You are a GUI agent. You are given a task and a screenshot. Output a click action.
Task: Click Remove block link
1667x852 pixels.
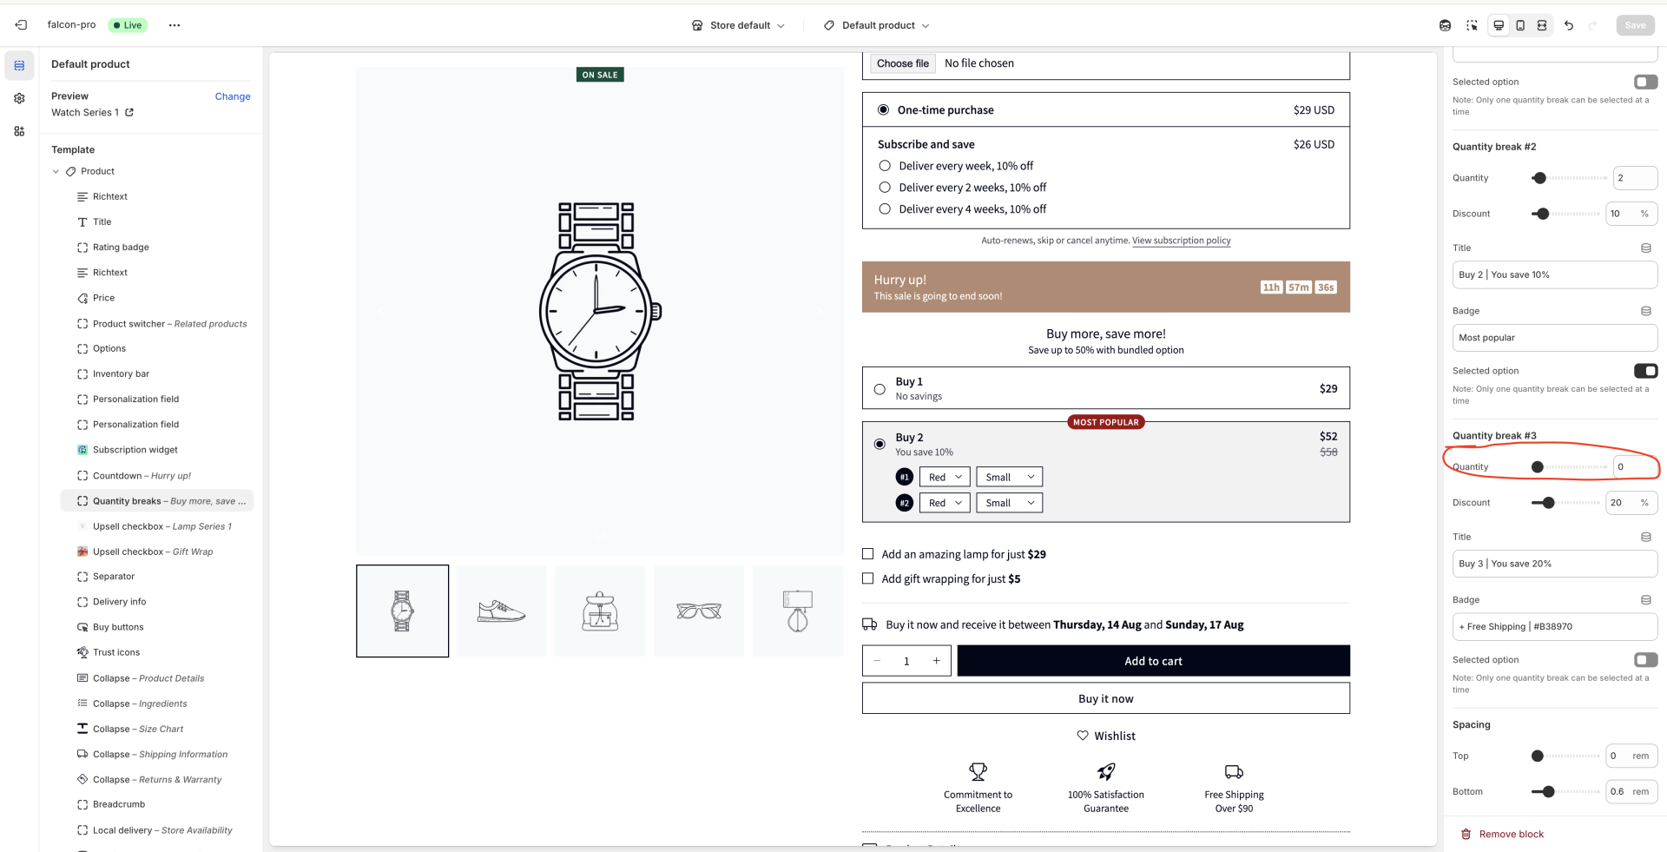click(x=1511, y=834)
